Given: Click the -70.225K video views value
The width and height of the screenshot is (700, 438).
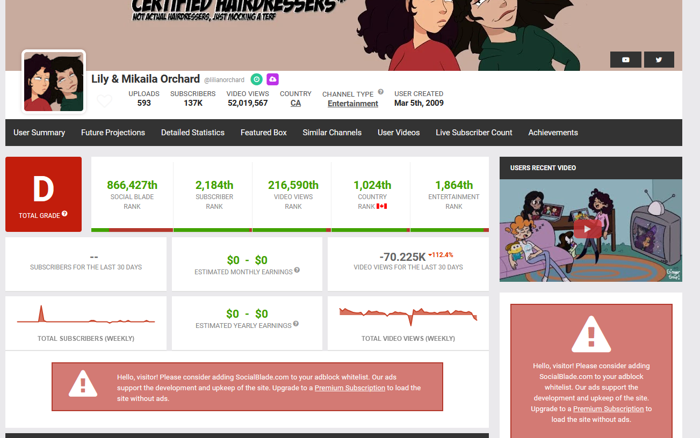Looking at the screenshot, I should coord(402,257).
